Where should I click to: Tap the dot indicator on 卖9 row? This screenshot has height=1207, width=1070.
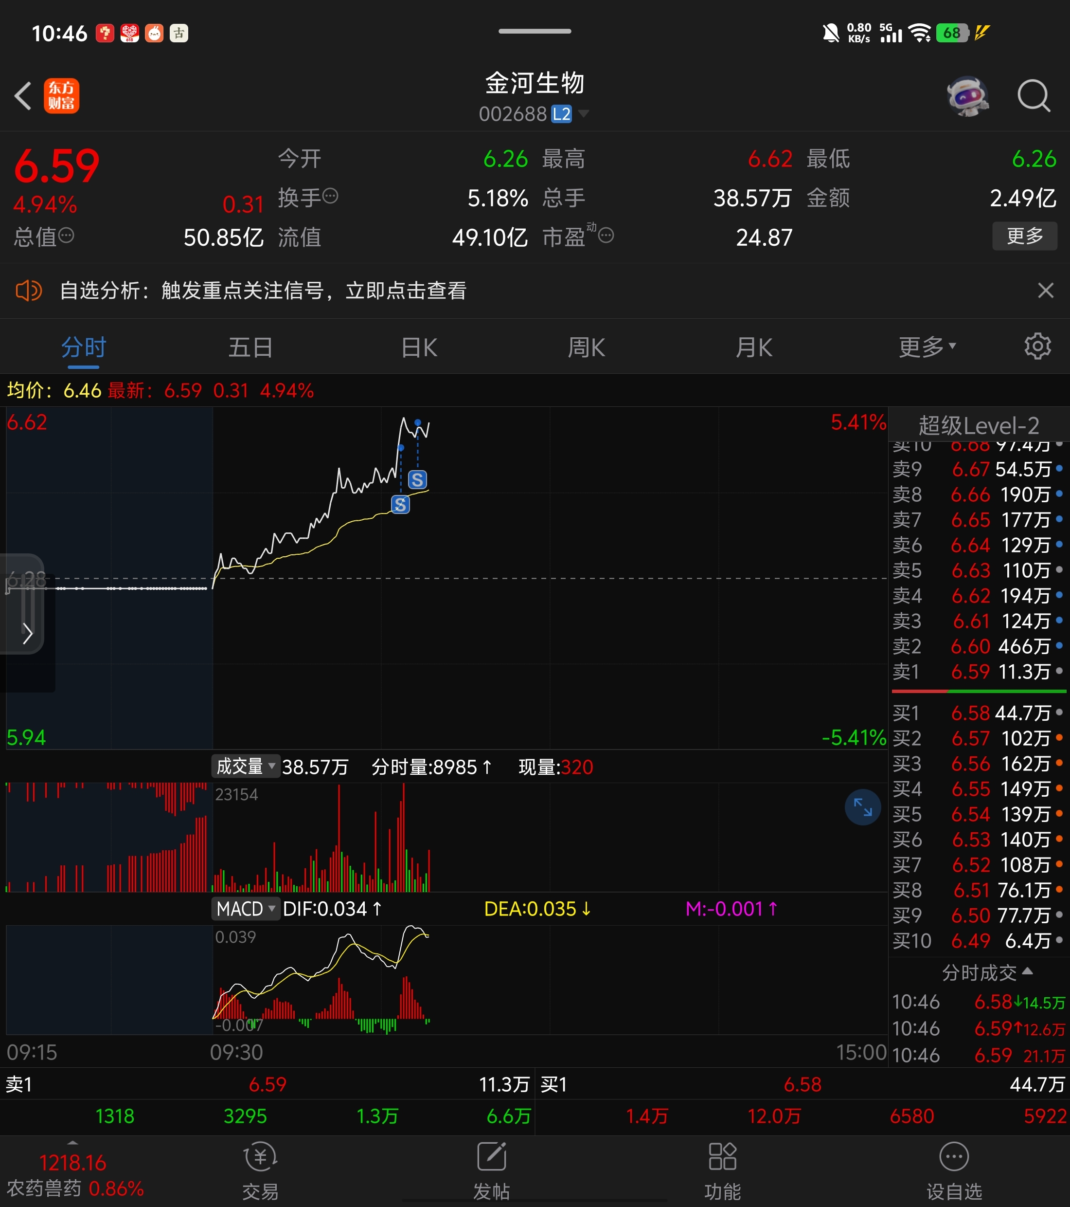coord(1059,468)
